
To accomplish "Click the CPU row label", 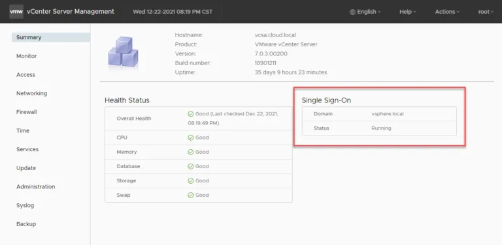I will 122,137.
